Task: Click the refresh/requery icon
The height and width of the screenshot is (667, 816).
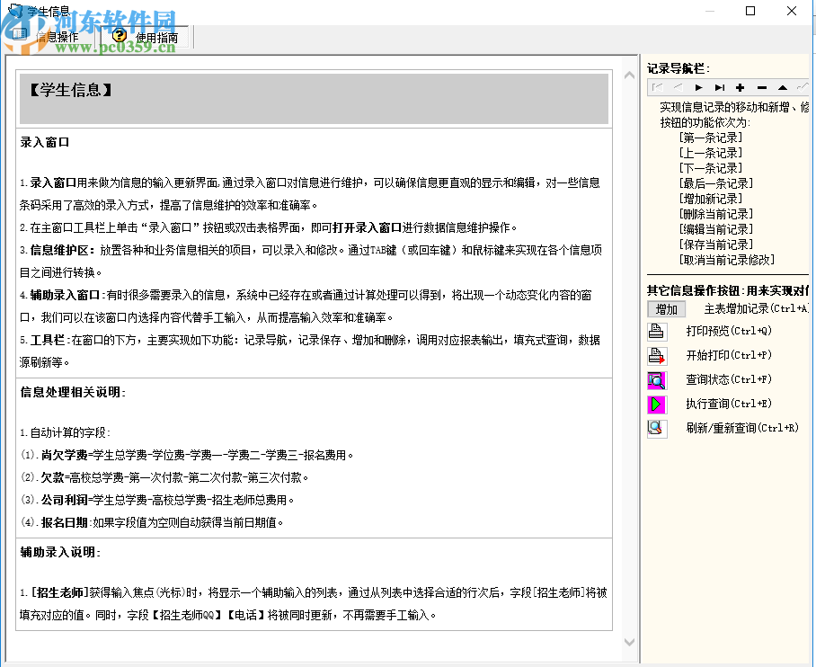Action: click(655, 429)
